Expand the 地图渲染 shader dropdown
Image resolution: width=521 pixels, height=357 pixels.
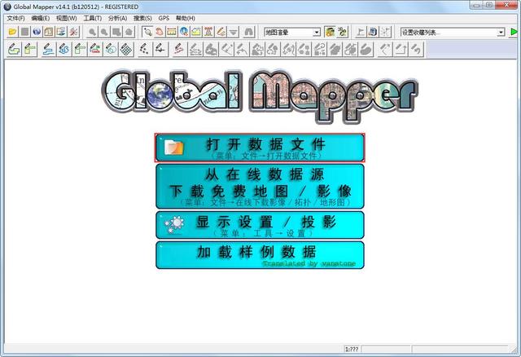tap(317, 33)
